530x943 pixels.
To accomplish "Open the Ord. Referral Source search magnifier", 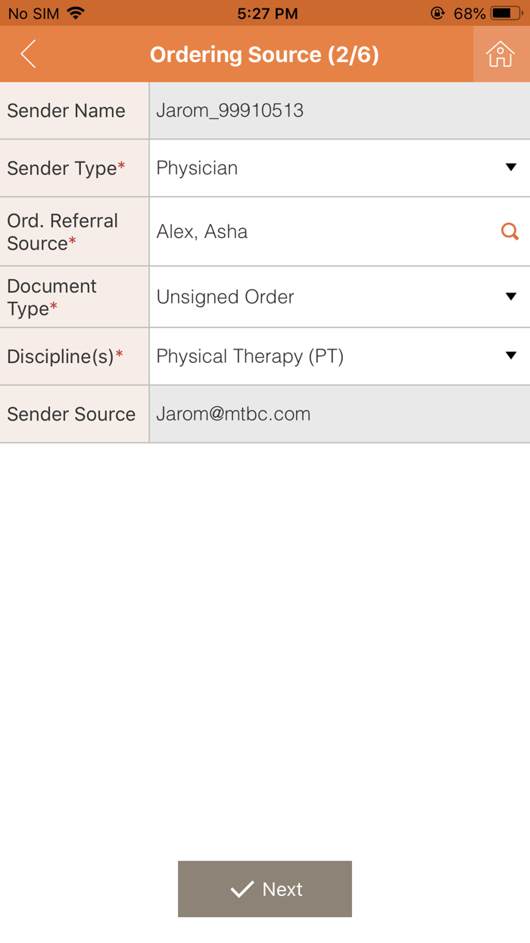I will click(x=510, y=231).
